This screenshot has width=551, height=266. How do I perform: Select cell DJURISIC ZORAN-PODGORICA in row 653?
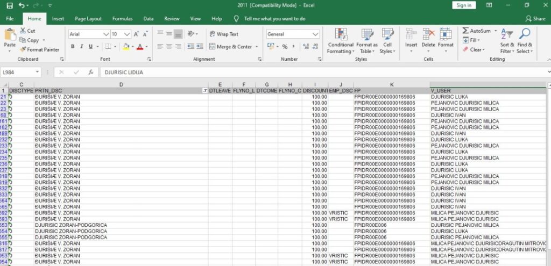(121, 225)
